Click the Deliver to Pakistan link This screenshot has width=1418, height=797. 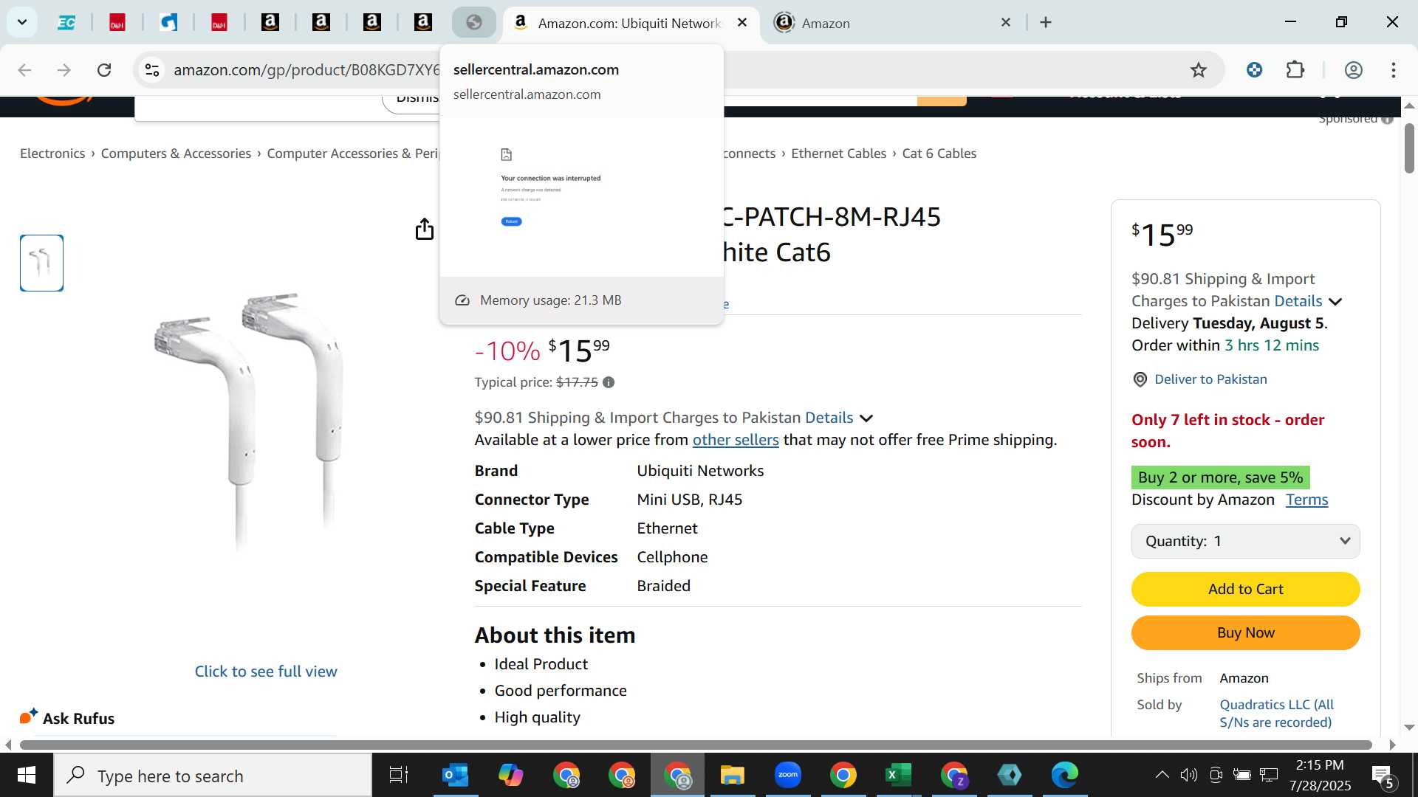pyautogui.click(x=1210, y=379)
